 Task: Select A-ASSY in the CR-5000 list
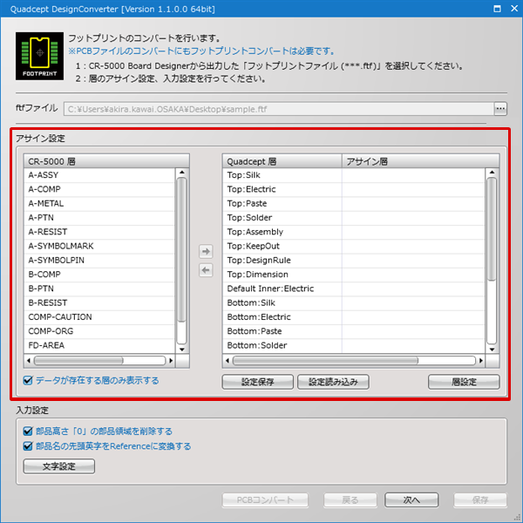click(99, 175)
